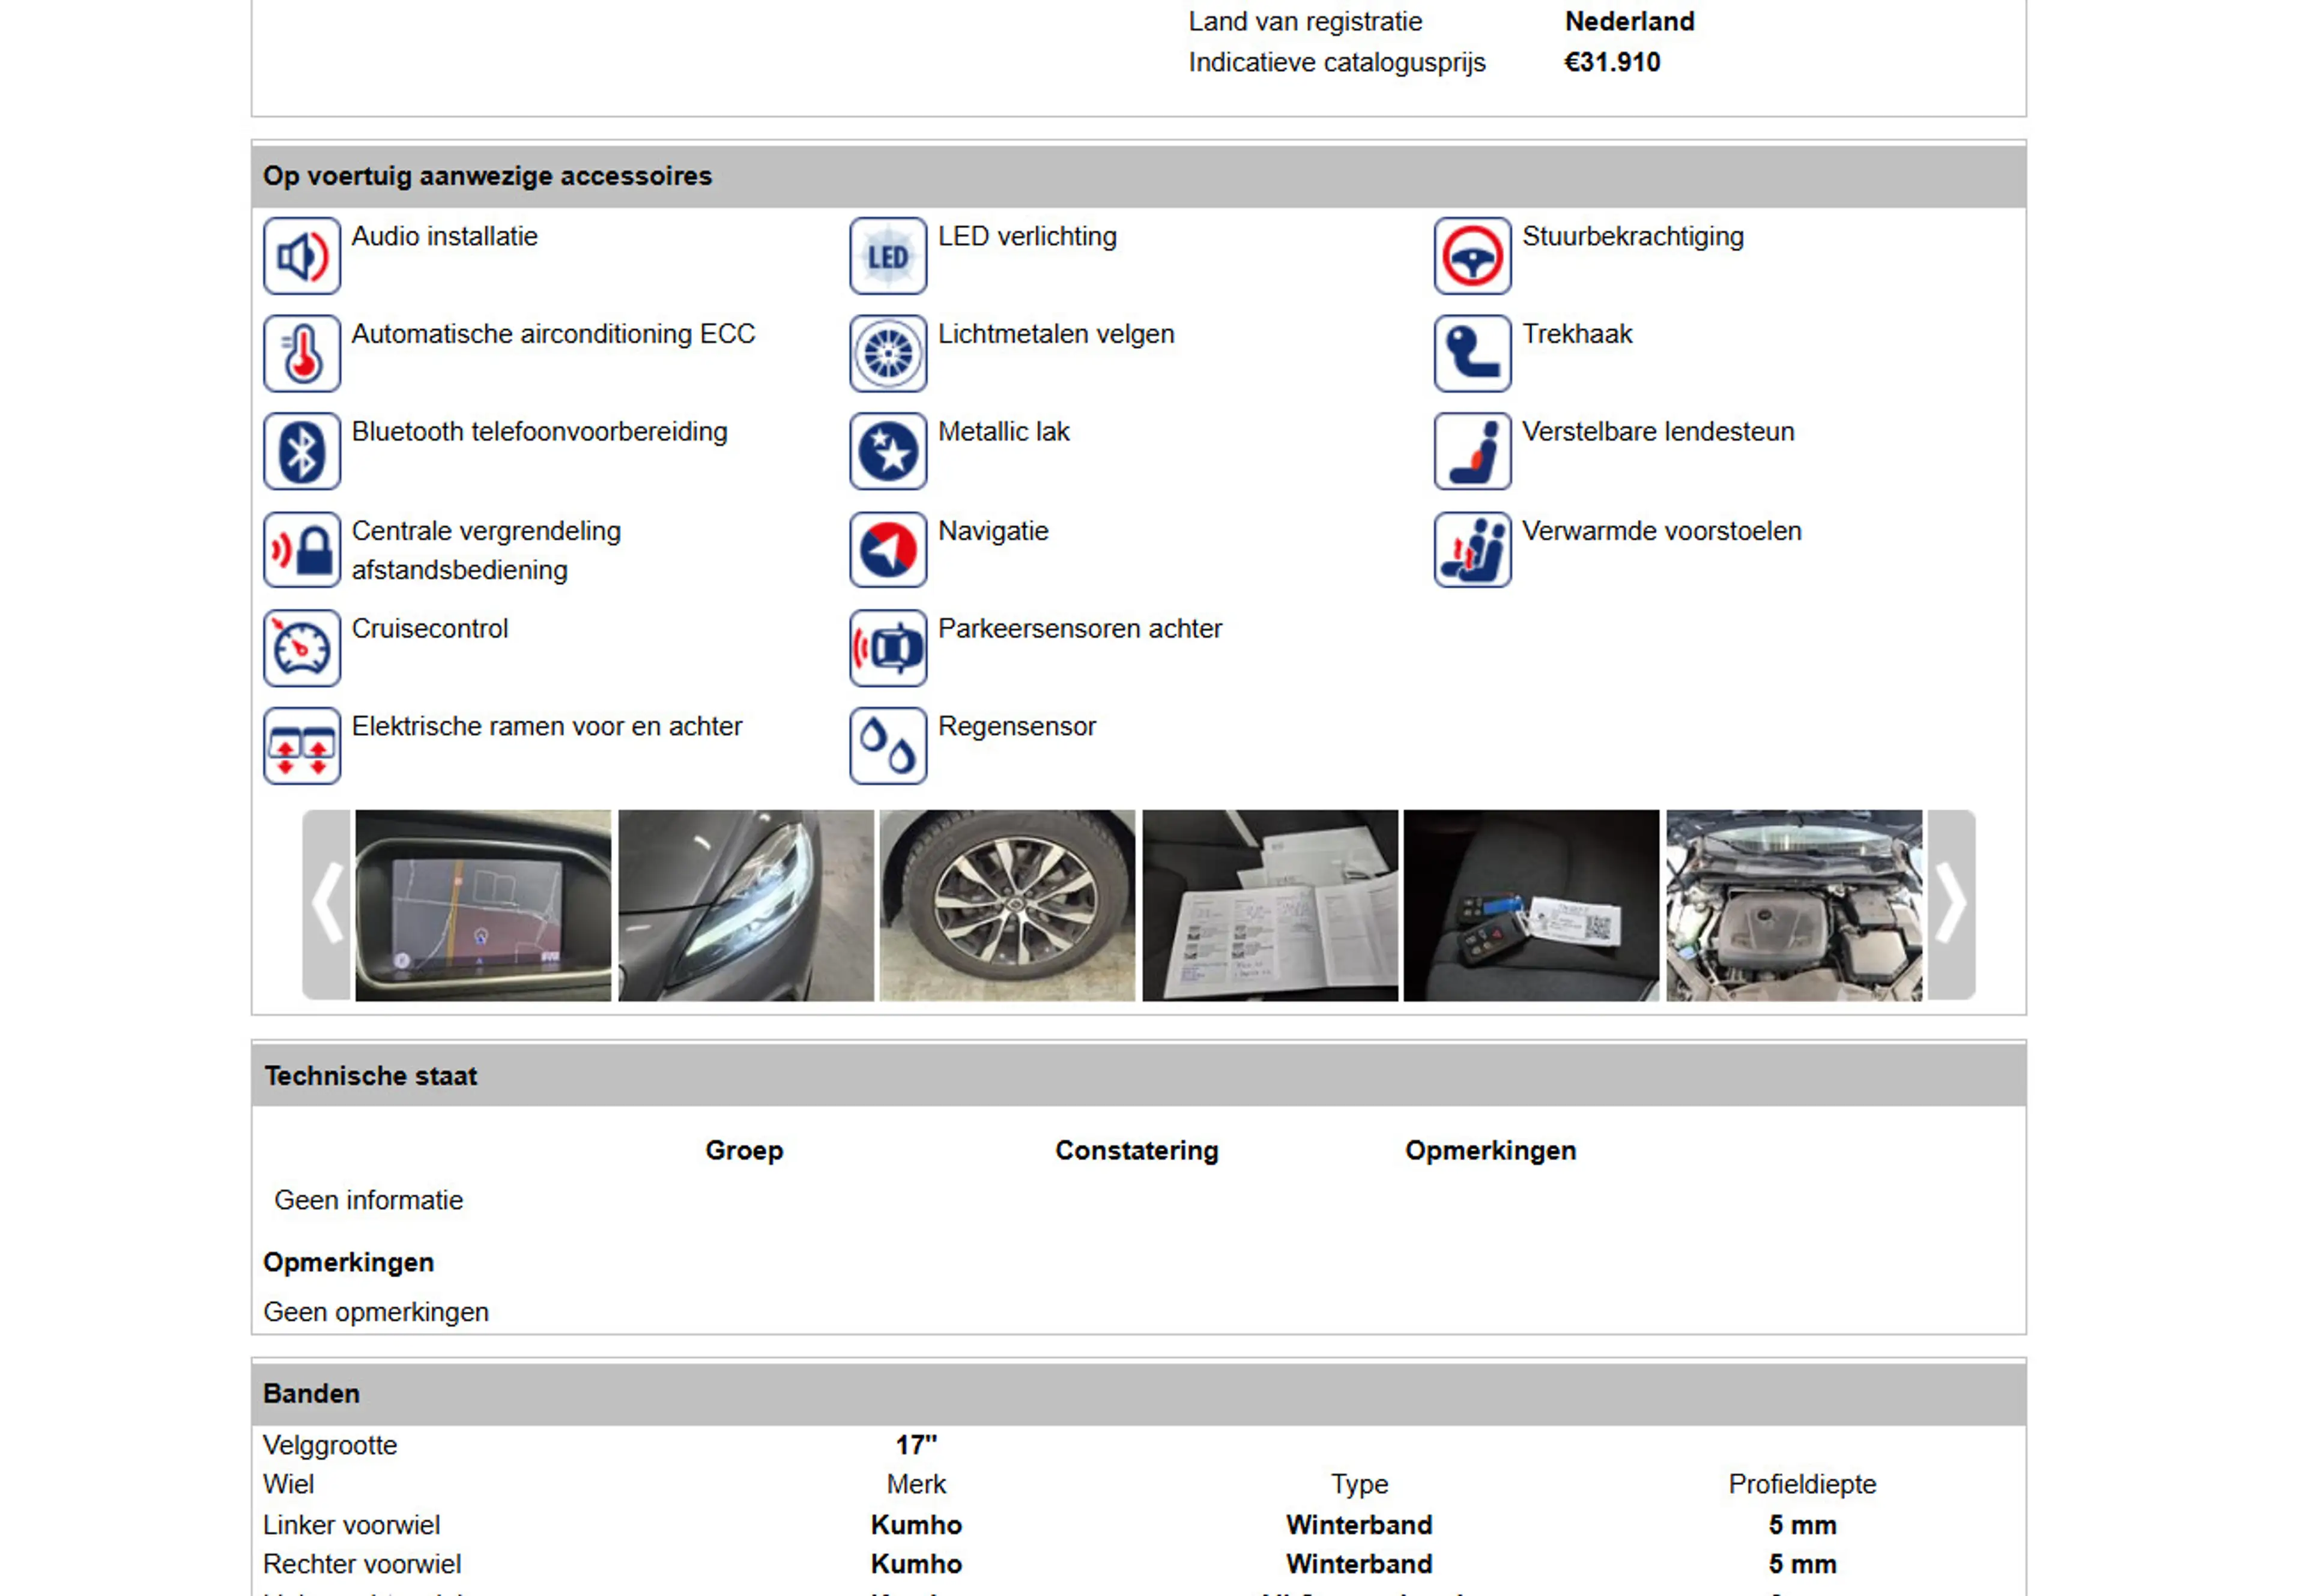The width and height of the screenshot is (2306, 1596).
Task: Click the Navigatie compass icon
Action: click(888, 550)
